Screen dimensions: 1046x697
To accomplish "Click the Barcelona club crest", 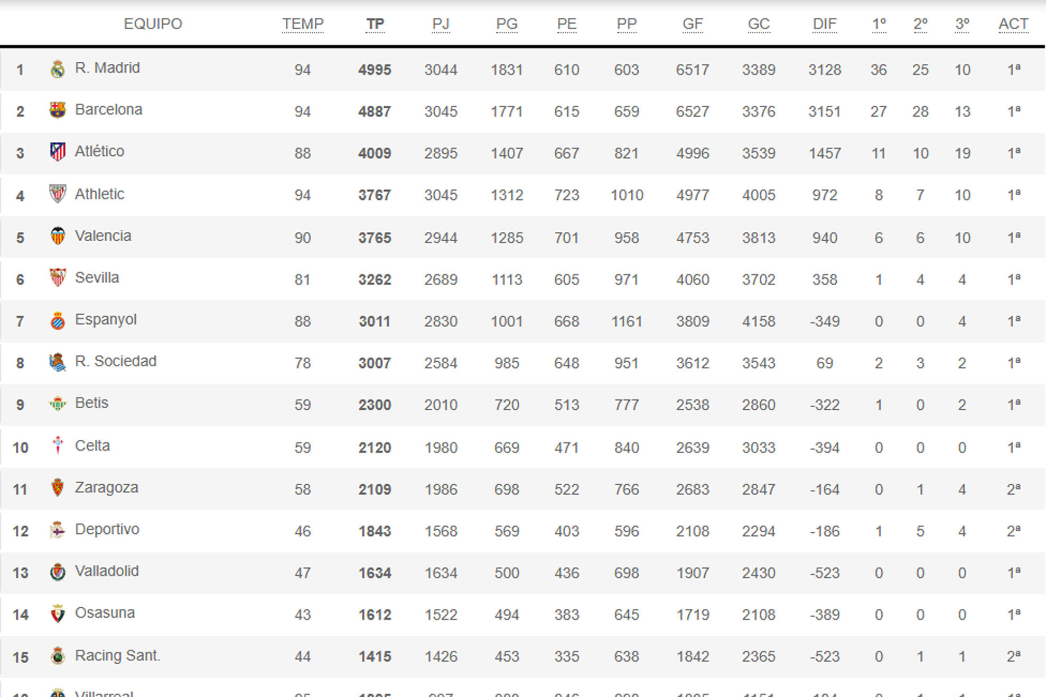I will (58, 110).
